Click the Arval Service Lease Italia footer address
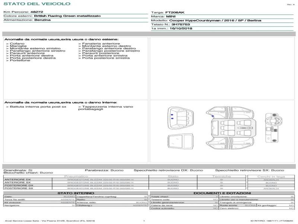 click(50, 221)
